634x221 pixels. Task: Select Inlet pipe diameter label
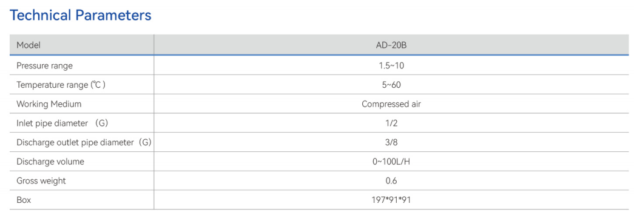point(52,124)
